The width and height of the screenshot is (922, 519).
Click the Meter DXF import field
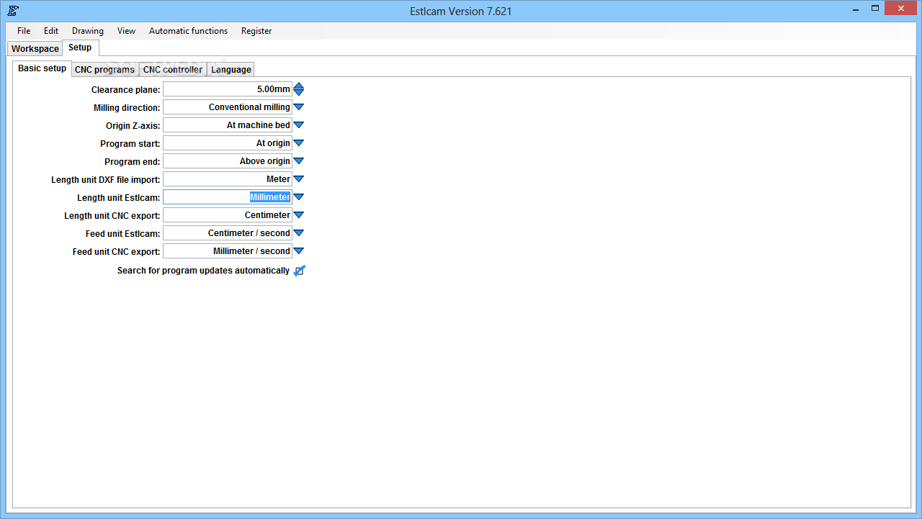pyautogui.click(x=228, y=179)
